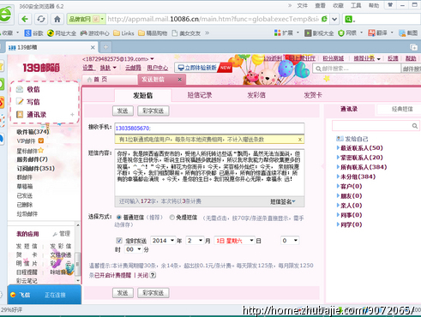Screen dimensions: 421x317
Task: Click the 管理 wrench icon in 我的应用
Action: (x=55, y=234)
